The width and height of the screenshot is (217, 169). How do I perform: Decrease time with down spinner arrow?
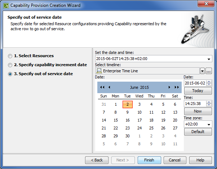(209, 105)
